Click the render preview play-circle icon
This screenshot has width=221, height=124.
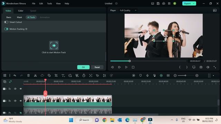pos(134,75)
